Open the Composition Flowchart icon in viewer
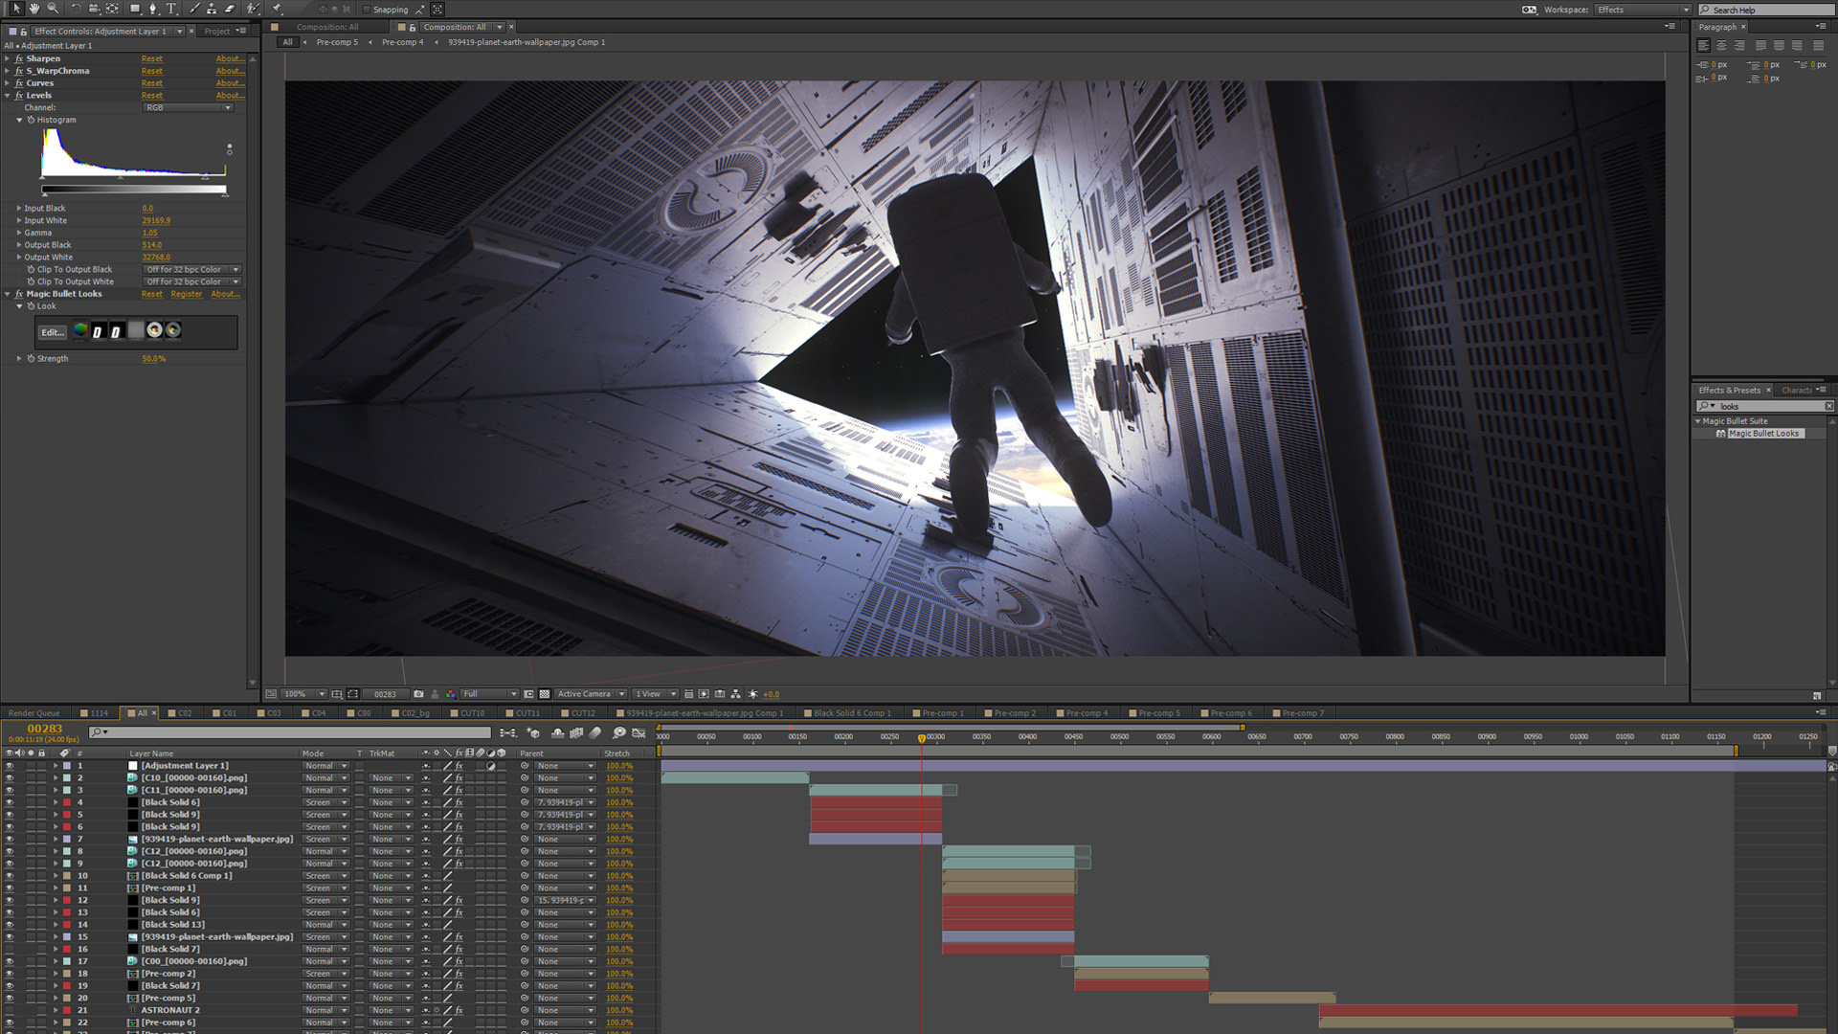Image resolution: width=1838 pixels, height=1034 pixels. [736, 694]
